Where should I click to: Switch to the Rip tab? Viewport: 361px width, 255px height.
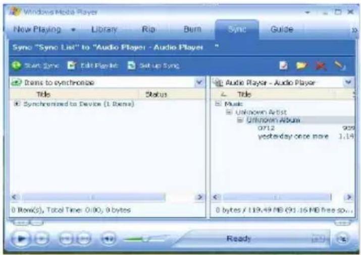148,29
